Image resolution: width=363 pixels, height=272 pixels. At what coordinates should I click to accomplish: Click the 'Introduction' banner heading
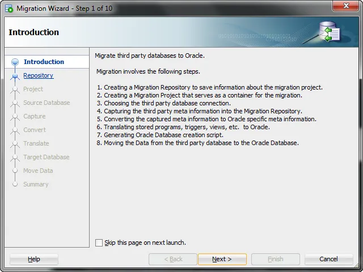(34, 32)
